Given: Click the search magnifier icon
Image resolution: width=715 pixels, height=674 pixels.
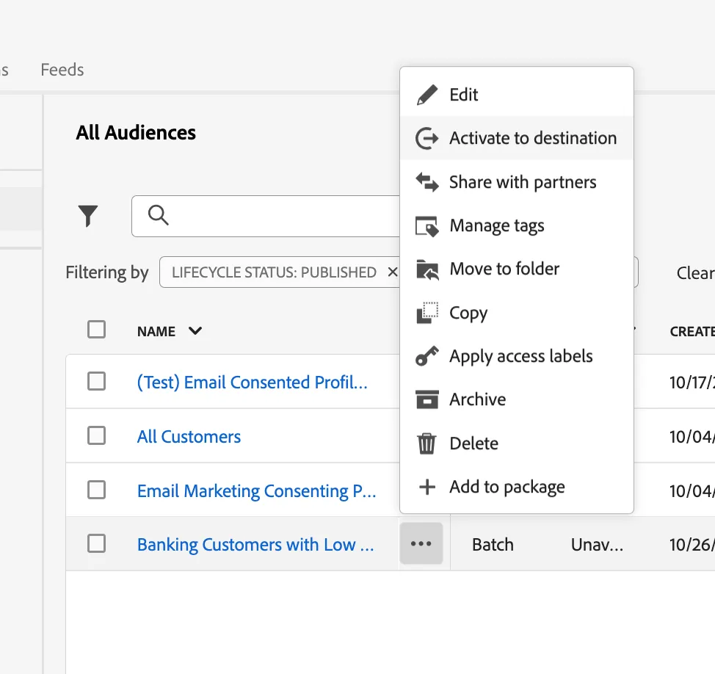Looking at the screenshot, I should click(159, 215).
